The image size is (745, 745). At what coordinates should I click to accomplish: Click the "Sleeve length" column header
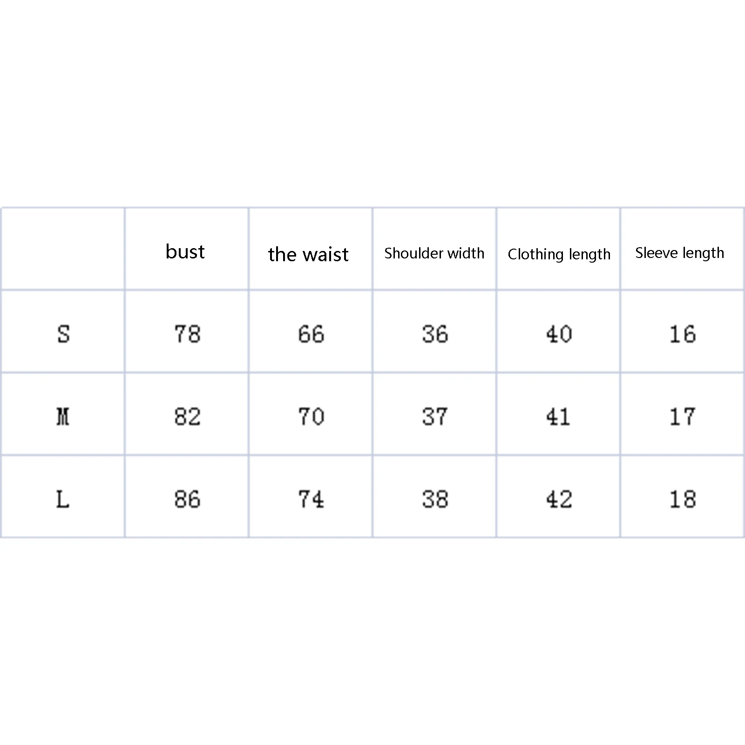[x=679, y=253]
